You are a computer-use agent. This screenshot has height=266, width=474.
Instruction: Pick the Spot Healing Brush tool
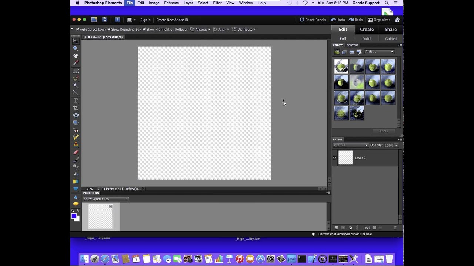coord(76,137)
